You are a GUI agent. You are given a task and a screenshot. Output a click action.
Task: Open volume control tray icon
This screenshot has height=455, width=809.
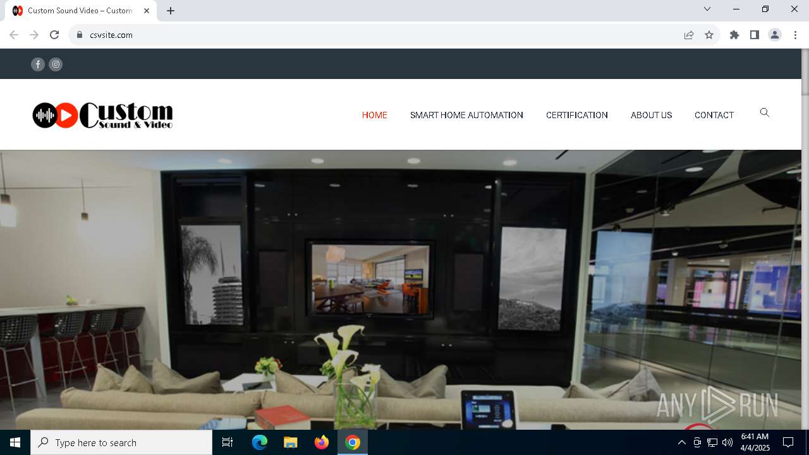pyautogui.click(x=727, y=442)
